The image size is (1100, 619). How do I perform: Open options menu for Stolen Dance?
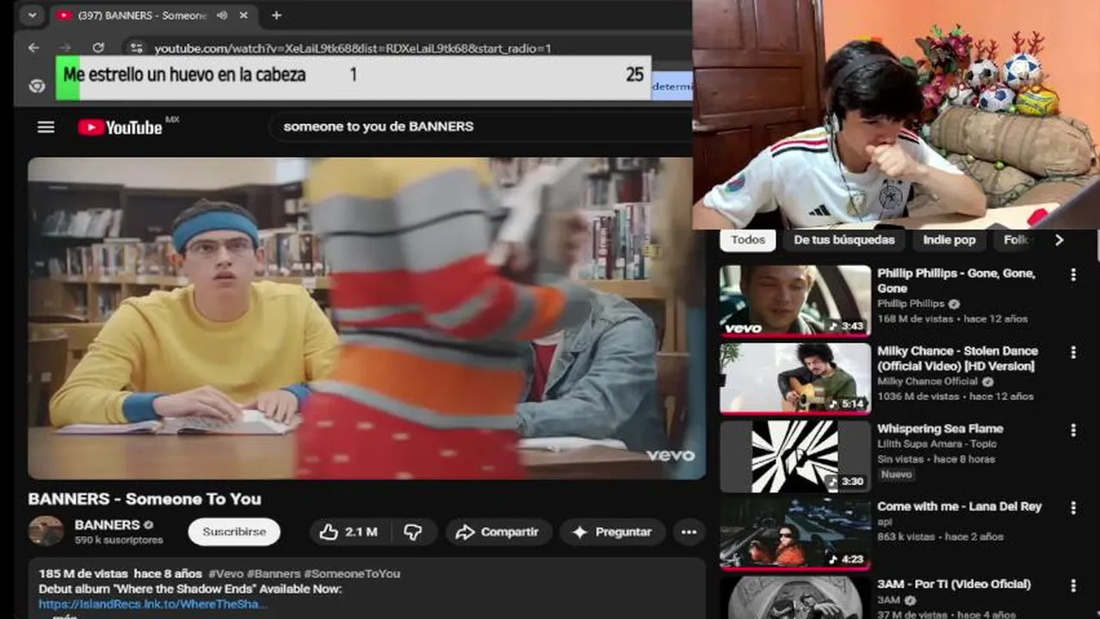[1072, 352]
